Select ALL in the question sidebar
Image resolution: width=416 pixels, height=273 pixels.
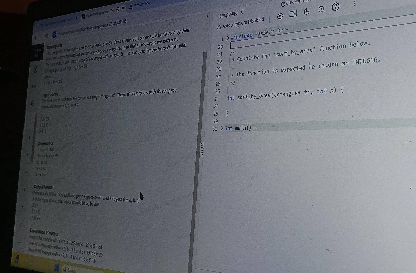34,86
